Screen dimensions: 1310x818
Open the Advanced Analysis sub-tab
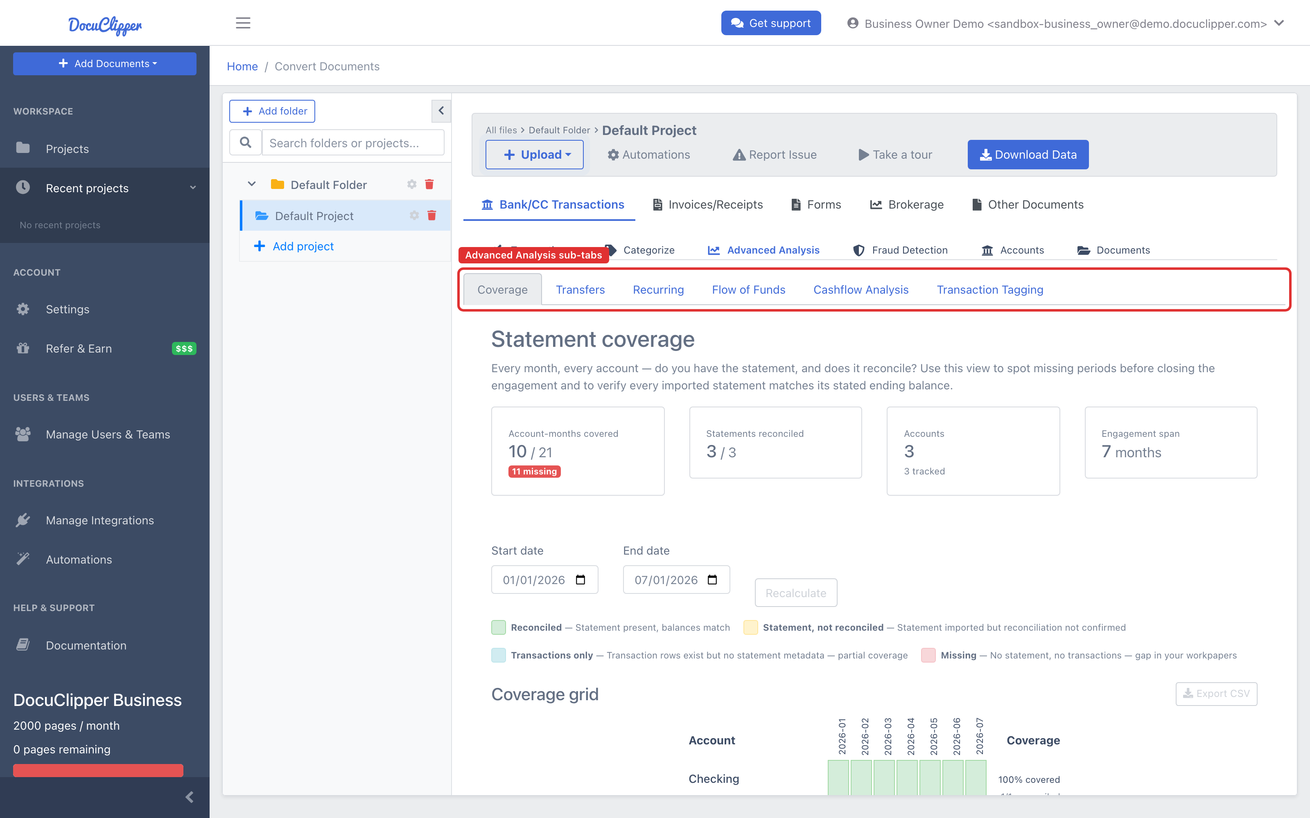(764, 250)
